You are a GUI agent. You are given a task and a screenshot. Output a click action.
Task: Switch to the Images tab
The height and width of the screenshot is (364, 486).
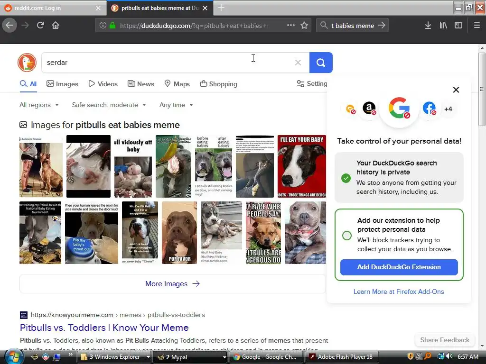pyautogui.click(x=62, y=84)
